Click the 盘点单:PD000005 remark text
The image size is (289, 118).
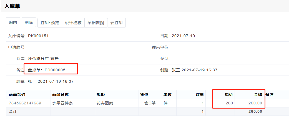pos(47,70)
